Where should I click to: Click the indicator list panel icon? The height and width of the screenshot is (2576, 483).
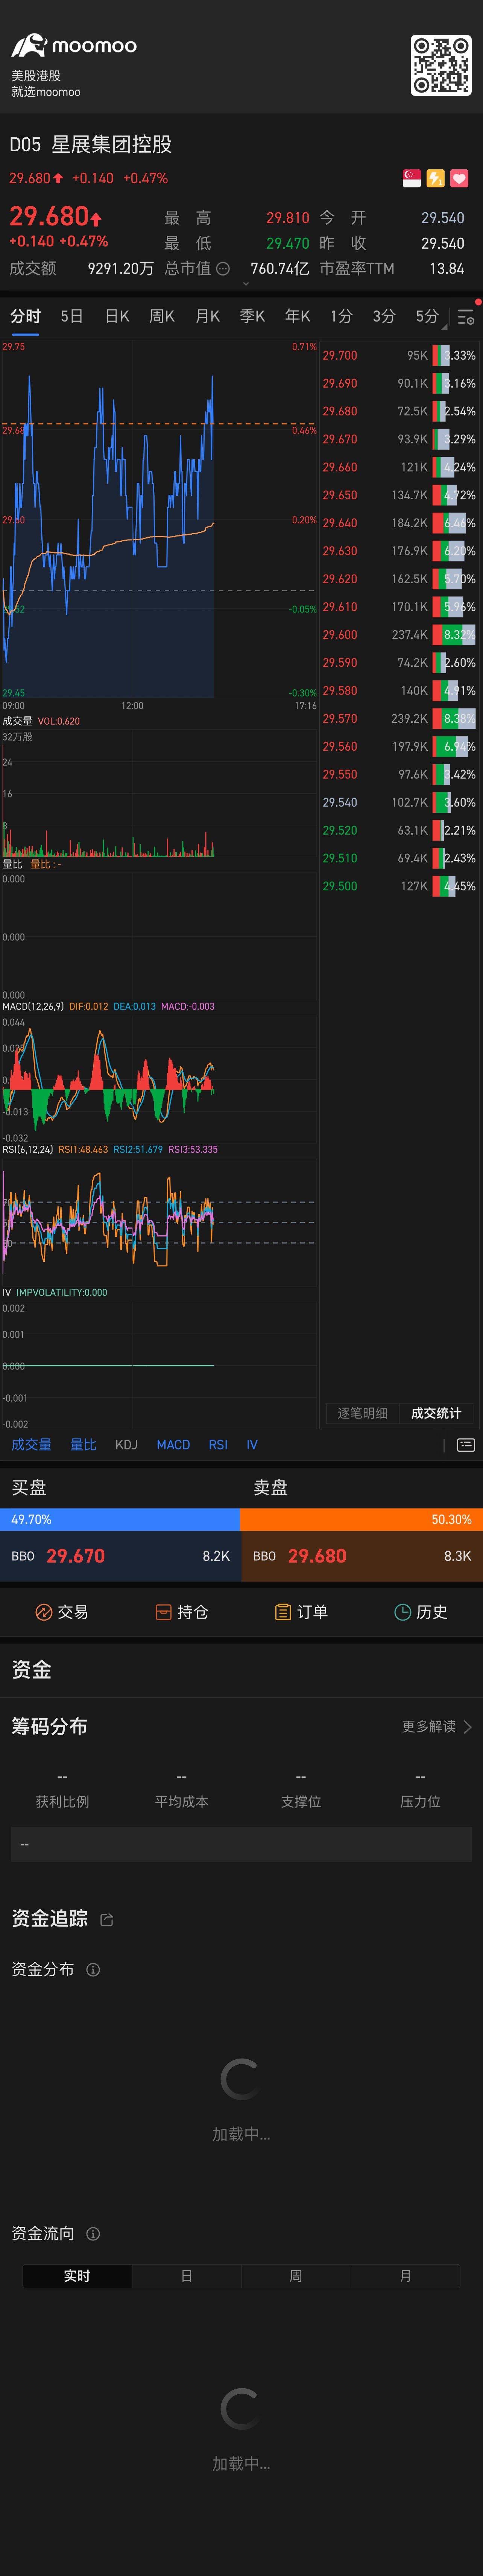pyautogui.click(x=466, y=1445)
